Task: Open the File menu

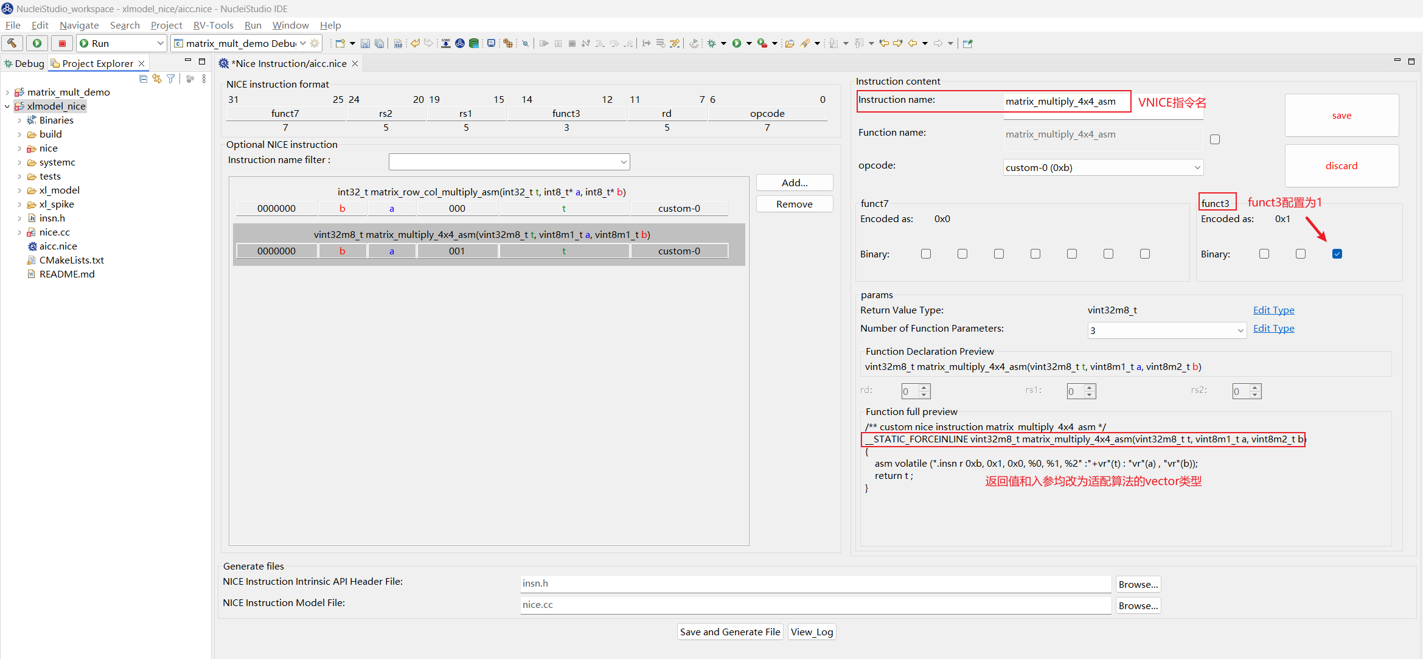Action: click(13, 25)
